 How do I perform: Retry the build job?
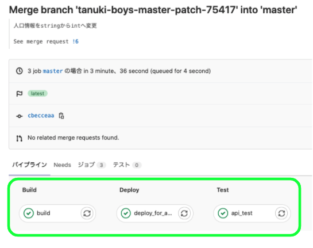point(87,213)
